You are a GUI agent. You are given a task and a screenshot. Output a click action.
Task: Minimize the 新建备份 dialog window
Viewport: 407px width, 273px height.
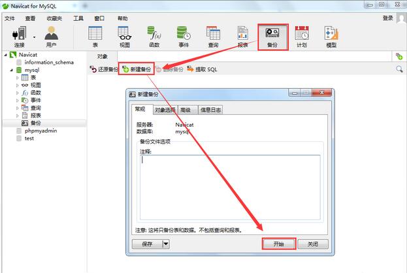(x=295, y=93)
